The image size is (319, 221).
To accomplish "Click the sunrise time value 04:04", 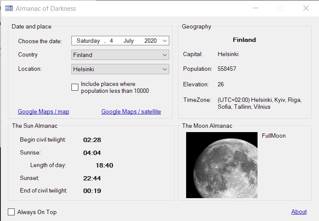I will tap(92, 153).
